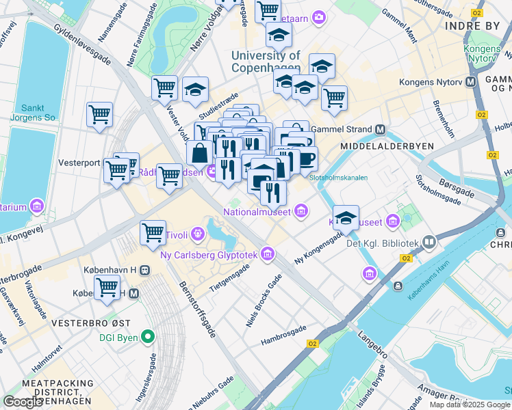512x410 pixels.
Task: Select the Gammel Strand metro station icon
Action: pyautogui.click(x=380, y=130)
